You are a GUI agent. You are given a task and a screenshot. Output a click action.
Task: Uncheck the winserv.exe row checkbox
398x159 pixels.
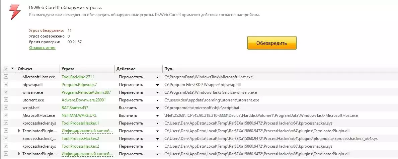[x=6, y=92]
